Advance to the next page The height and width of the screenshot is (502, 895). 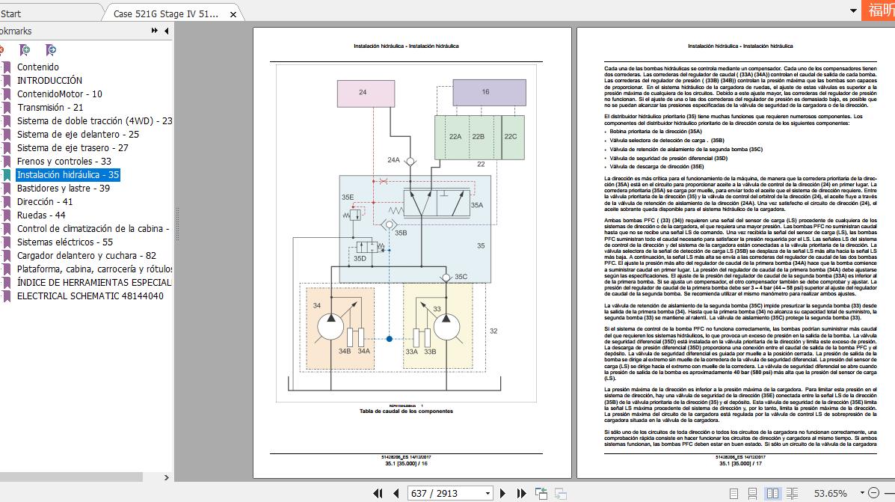coord(503,493)
